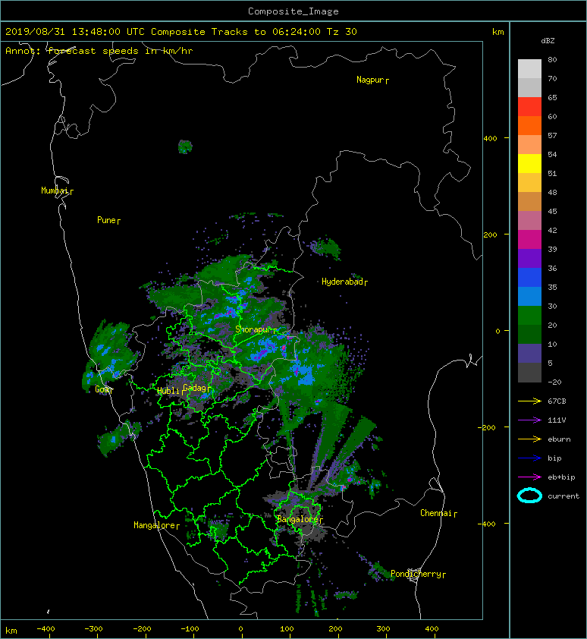The image size is (587, 639).
Task: Click the 'eburn' legend label text
Action: tap(559, 439)
